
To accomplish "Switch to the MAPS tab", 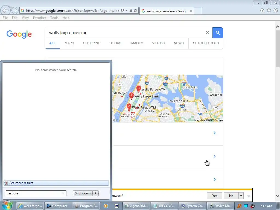I will pyautogui.click(x=69, y=43).
